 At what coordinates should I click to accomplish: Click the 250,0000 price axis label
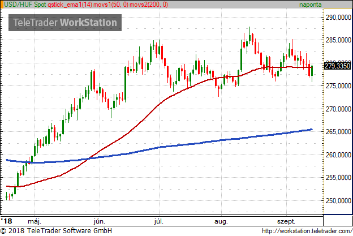coord(338,201)
